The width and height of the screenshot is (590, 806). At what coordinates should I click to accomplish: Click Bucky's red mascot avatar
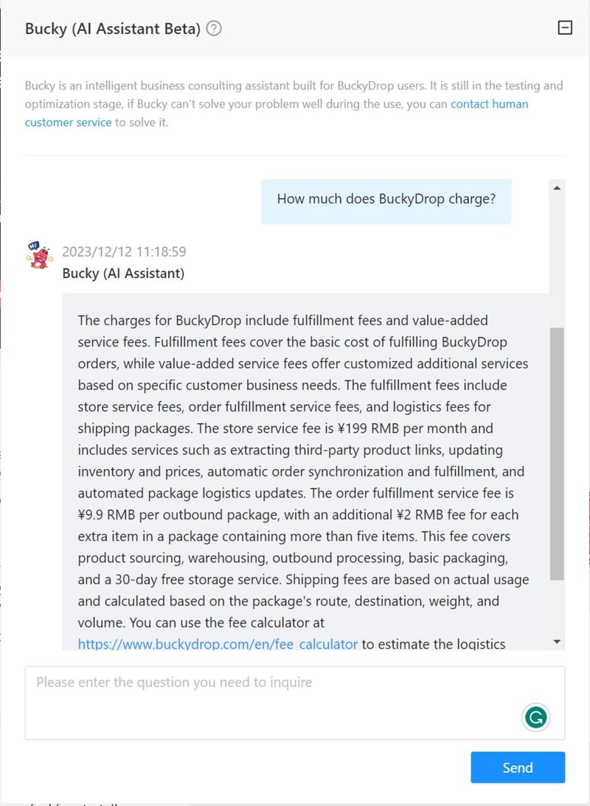tap(40, 255)
